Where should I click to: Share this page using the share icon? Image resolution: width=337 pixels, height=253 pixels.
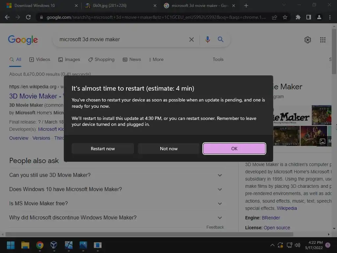click(274, 17)
